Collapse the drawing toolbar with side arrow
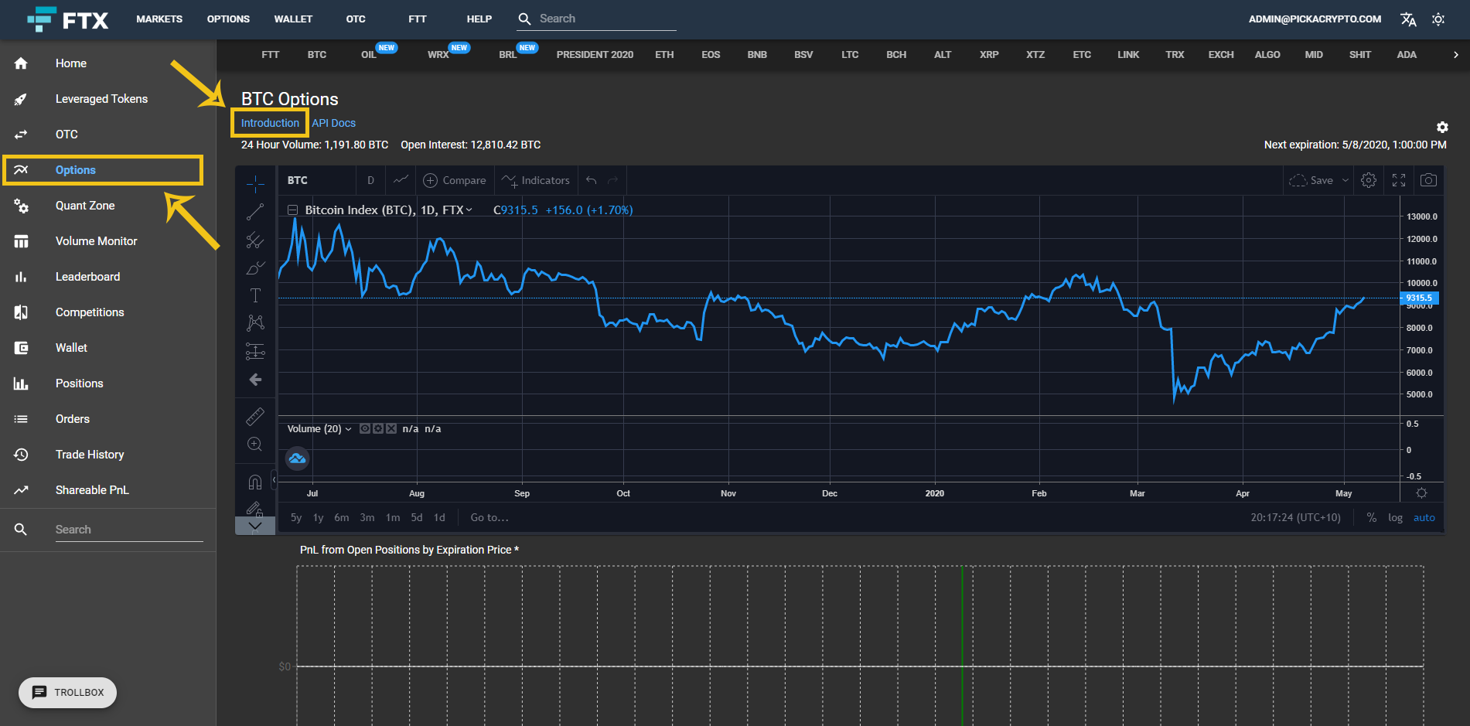 274,480
